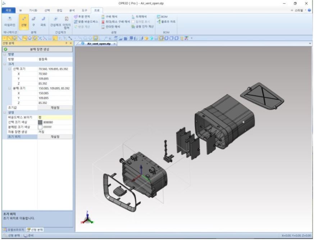Close the Air_vent_open.stp document tab
Viewport: 314px width, 240px height.
coord(115,44)
